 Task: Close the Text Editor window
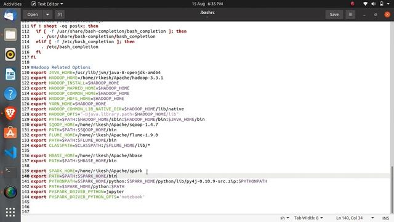(x=387, y=15)
